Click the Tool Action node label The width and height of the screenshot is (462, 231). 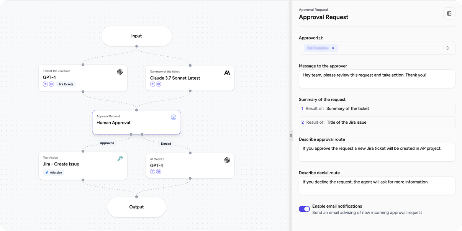tap(51, 157)
